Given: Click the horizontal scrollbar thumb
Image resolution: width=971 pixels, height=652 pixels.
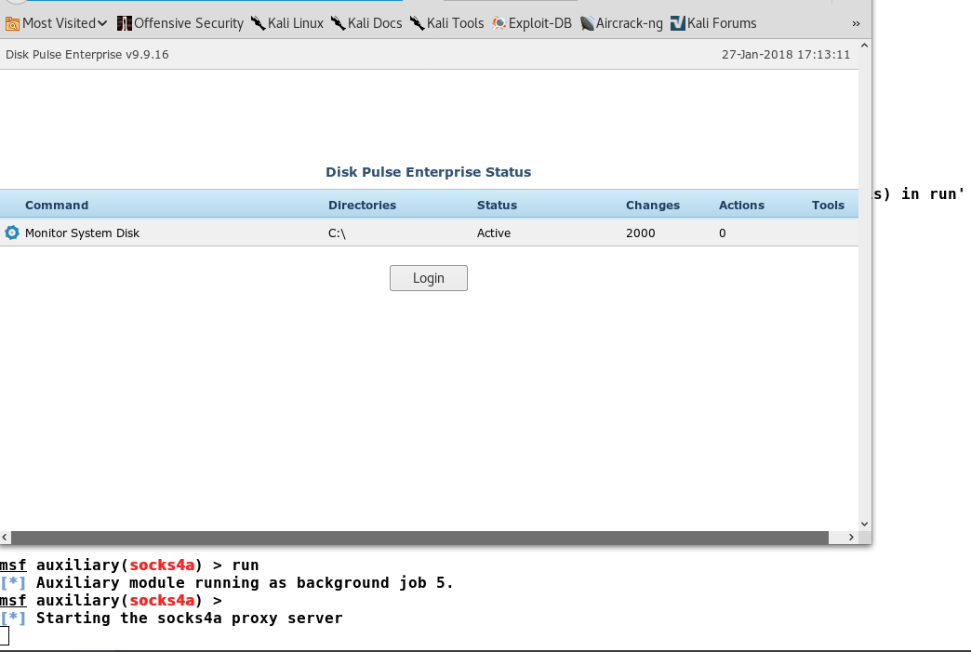Looking at the screenshot, I should pyautogui.click(x=419, y=538).
